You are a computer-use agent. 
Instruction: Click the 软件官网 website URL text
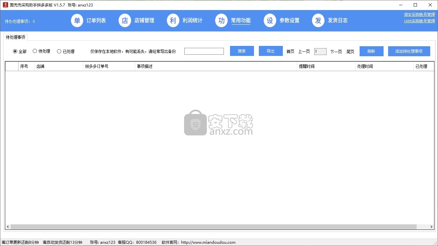[x=198, y=242]
